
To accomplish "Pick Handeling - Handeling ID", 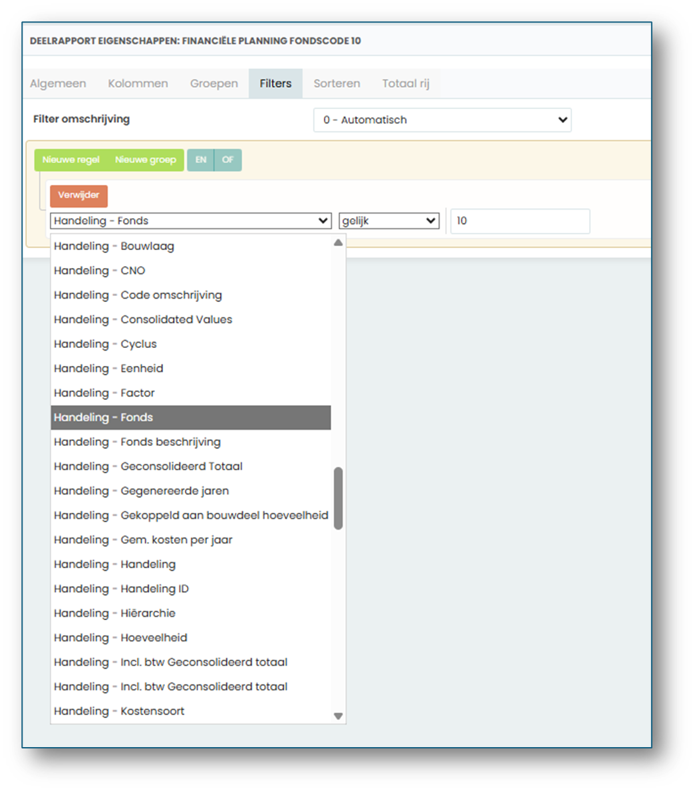I will point(191,589).
